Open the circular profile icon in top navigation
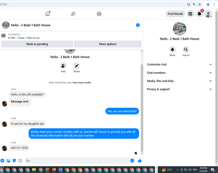The image size is (218, 173). (99, 14)
